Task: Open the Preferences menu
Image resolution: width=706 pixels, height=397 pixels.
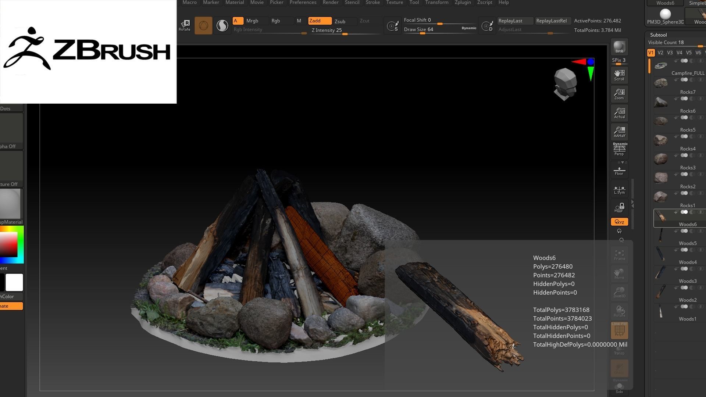Action: (303, 3)
